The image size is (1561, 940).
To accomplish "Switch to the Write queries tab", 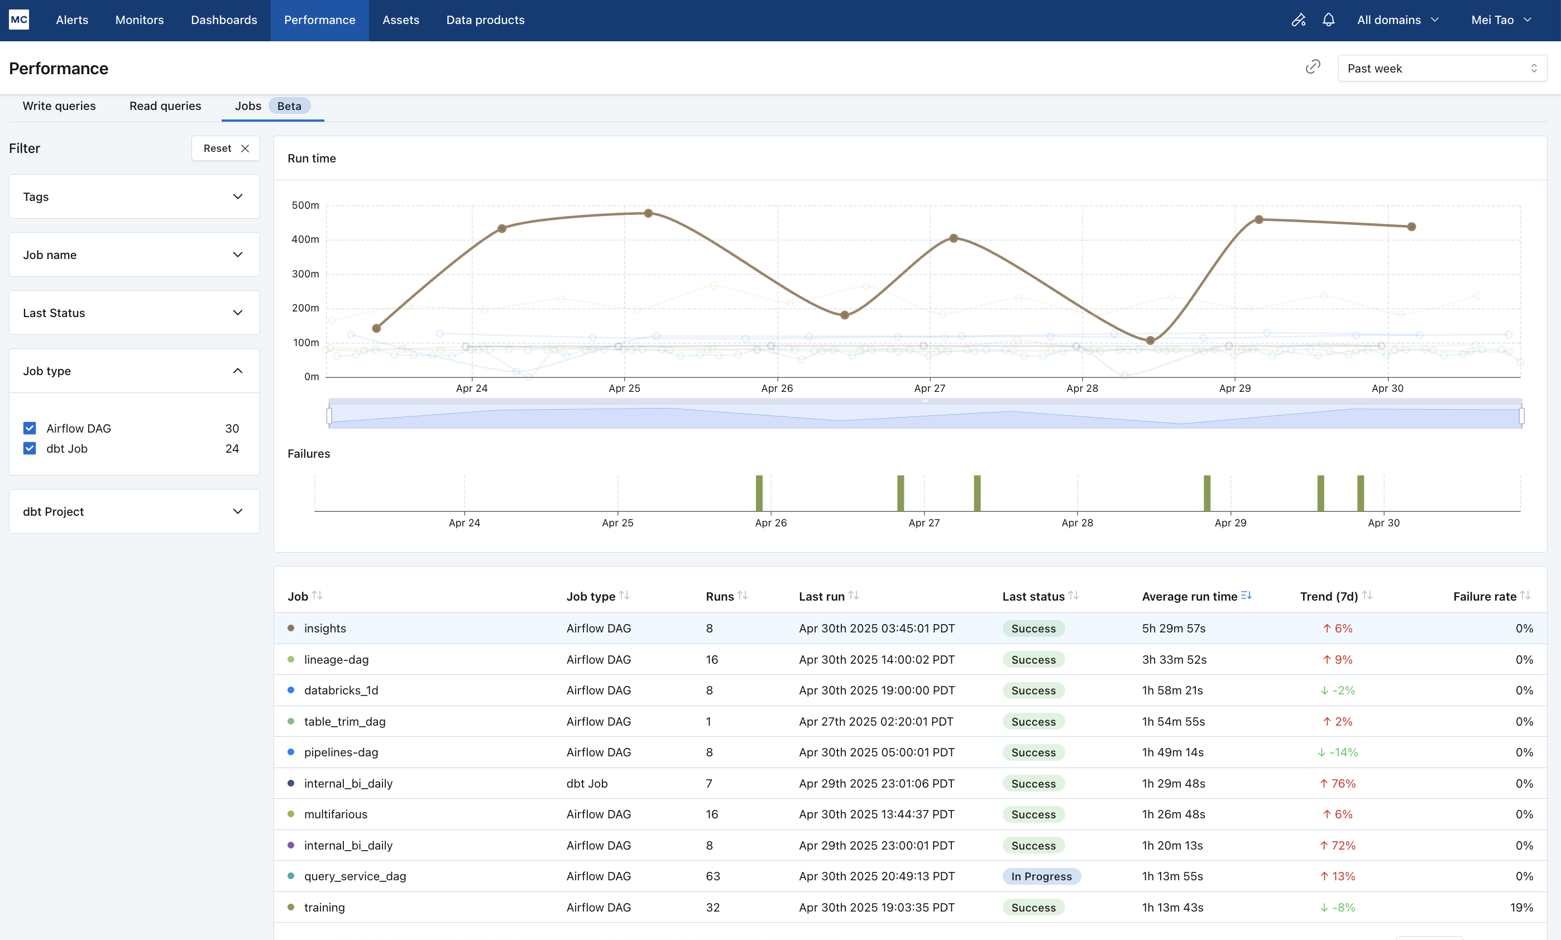I will 59,106.
